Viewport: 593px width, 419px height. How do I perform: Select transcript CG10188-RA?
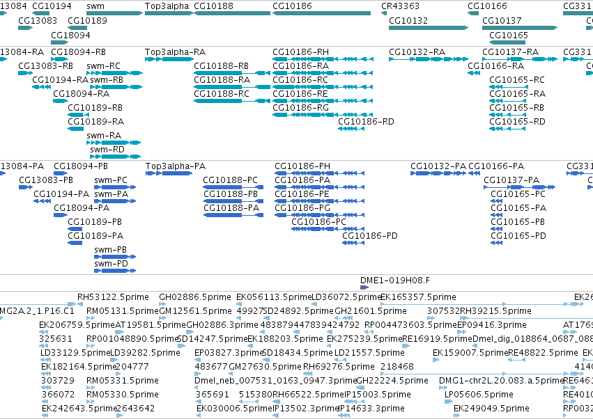pyautogui.click(x=232, y=87)
